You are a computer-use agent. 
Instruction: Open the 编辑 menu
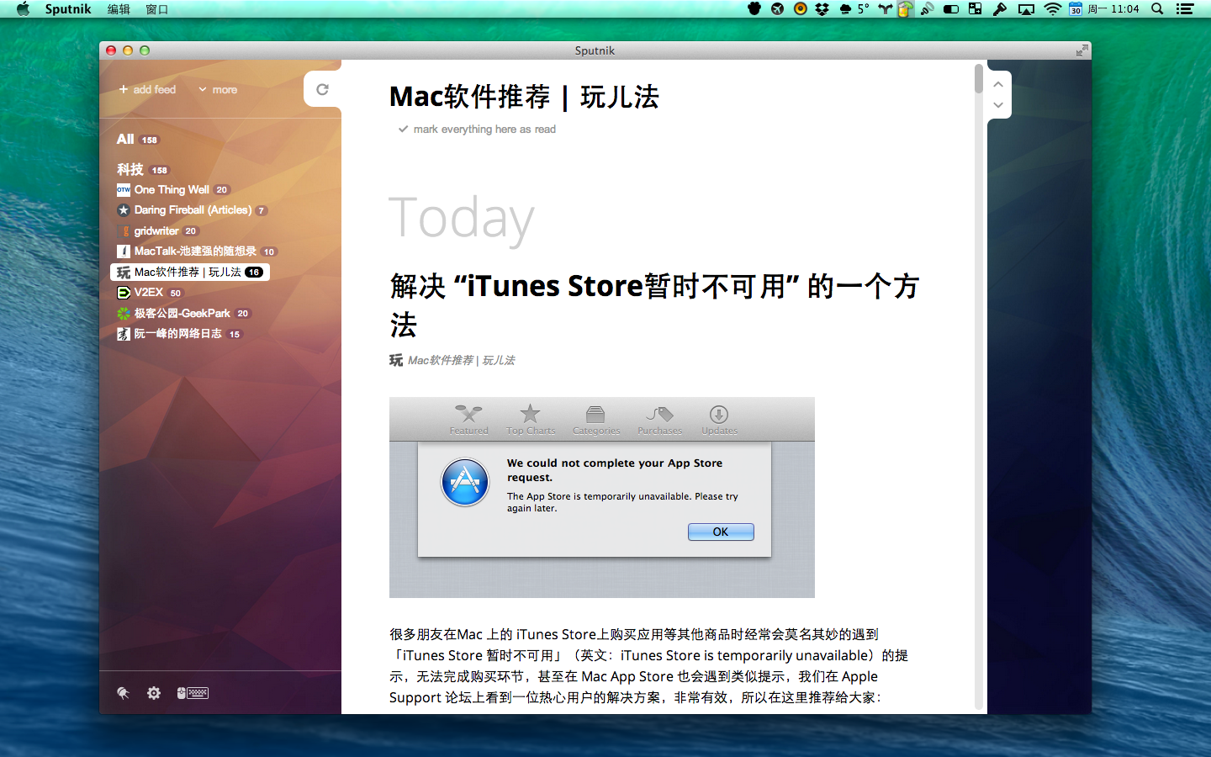(119, 9)
